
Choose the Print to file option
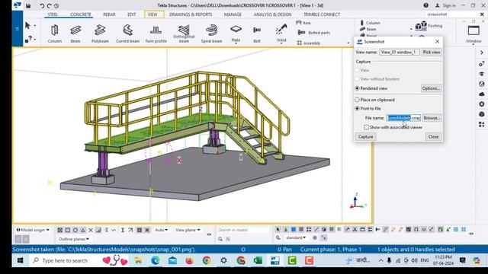[x=358, y=108]
